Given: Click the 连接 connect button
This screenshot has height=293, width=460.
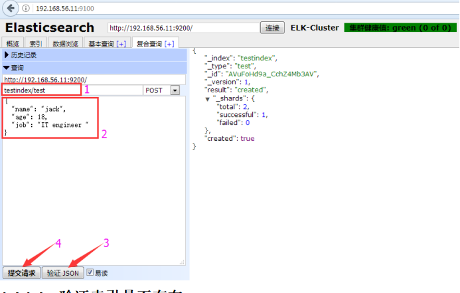Looking at the screenshot, I should [x=272, y=28].
